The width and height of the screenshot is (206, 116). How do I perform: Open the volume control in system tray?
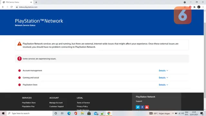183,113
